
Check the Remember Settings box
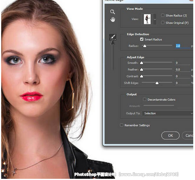(121, 125)
